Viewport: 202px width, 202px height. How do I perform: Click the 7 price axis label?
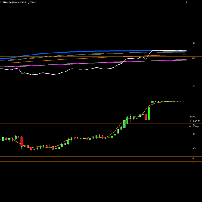pyautogui.click(x=193, y=163)
